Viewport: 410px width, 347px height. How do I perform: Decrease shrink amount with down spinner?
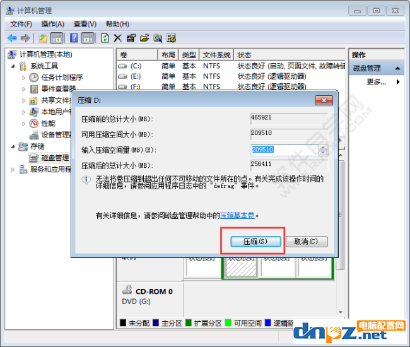(x=323, y=153)
